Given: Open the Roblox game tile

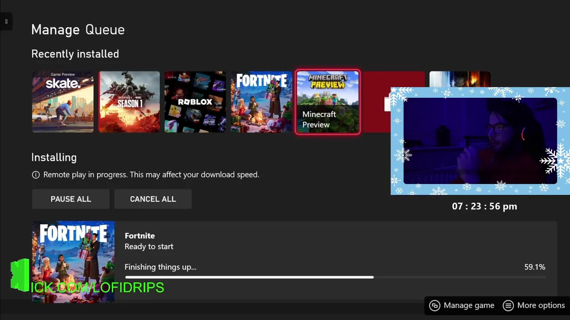Looking at the screenshot, I should (x=195, y=102).
